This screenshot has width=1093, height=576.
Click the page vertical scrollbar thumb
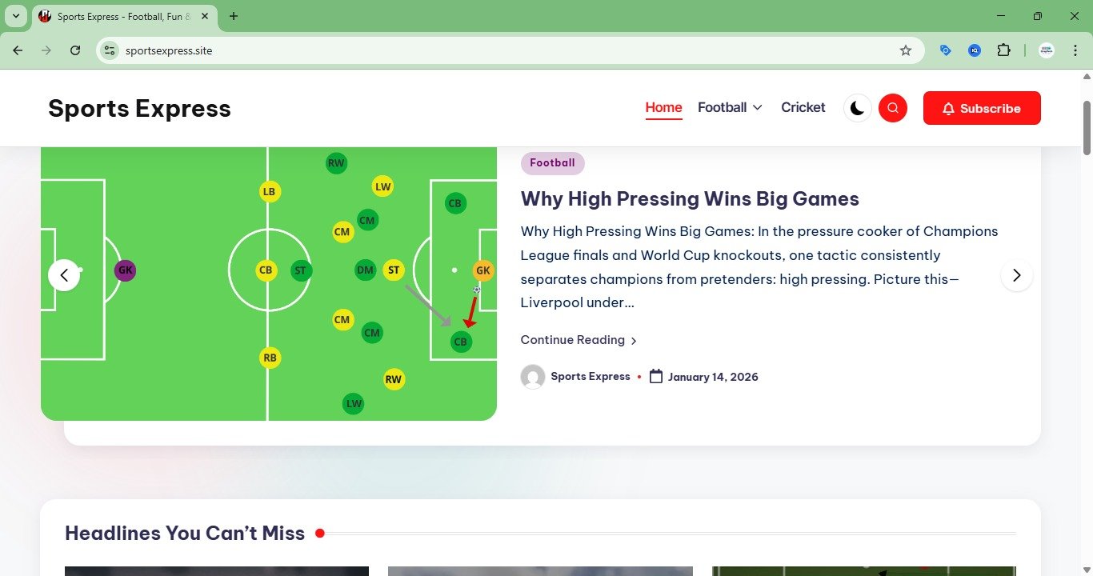click(1087, 128)
